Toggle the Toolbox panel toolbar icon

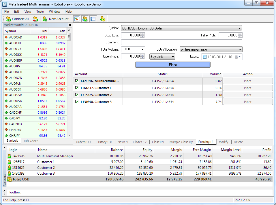click(x=93, y=19)
